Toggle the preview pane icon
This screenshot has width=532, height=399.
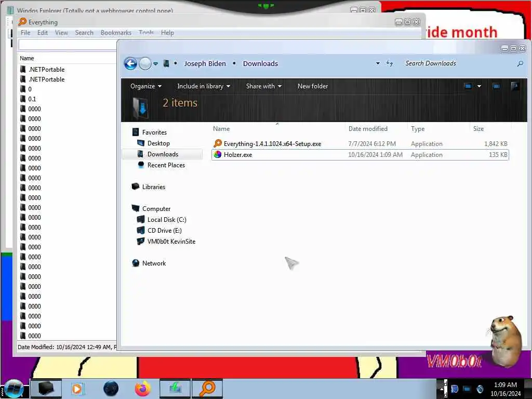[496, 86]
